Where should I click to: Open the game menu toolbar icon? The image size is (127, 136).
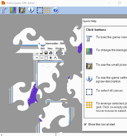tap(4, 10)
